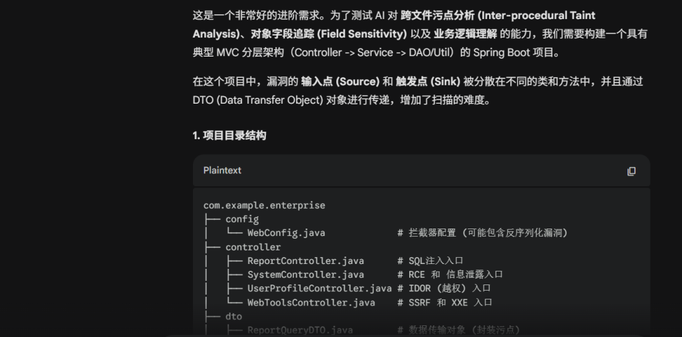Image resolution: width=682 pixels, height=337 pixels.
Task: Click ReportController.java file name
Action: pos(305,261)
